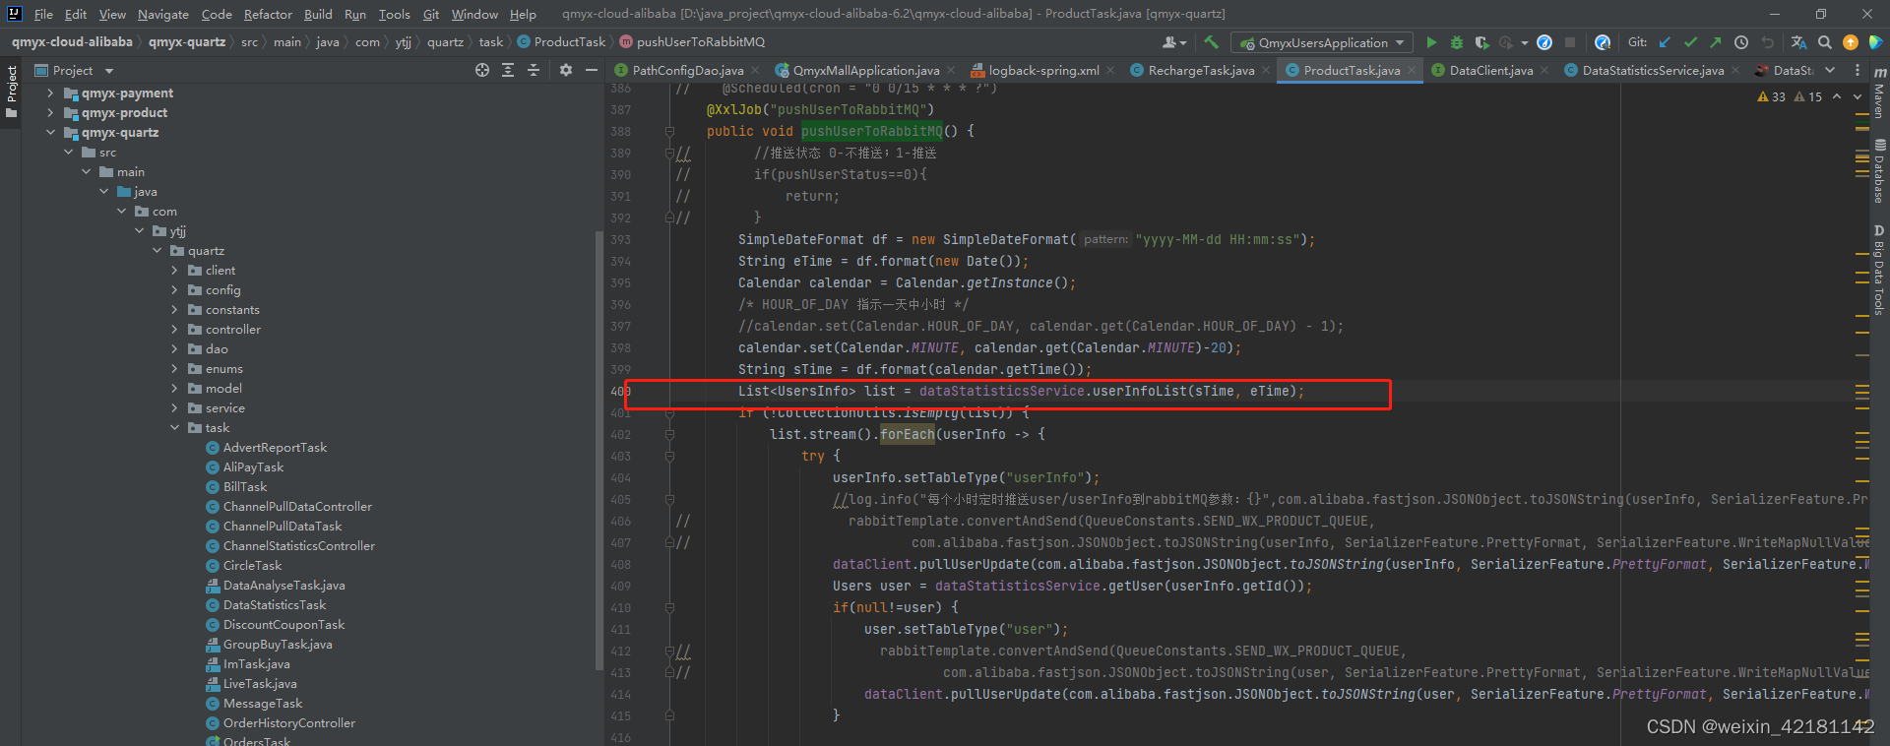This screenshot has height=746, width=1890.
Task: Click the Project tree vertical scrollbar
Action: [598, 448]
